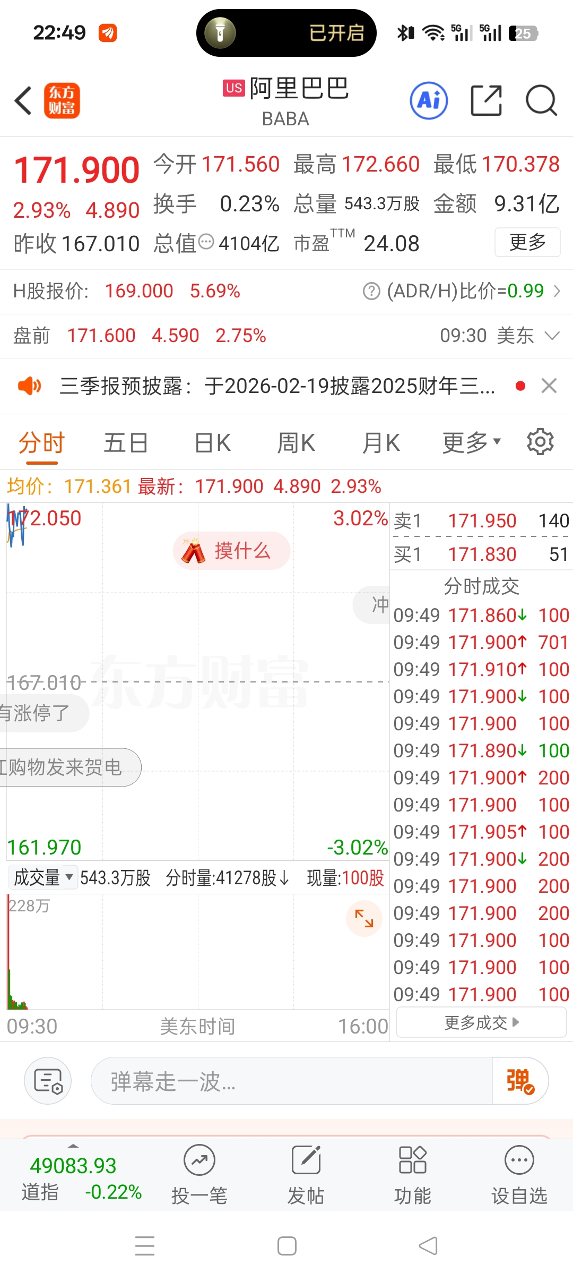This screenshot has width=573, height=1281.
Task: Expand the ADR/H 比价 chevron
Action: click(x=557, y=291)
